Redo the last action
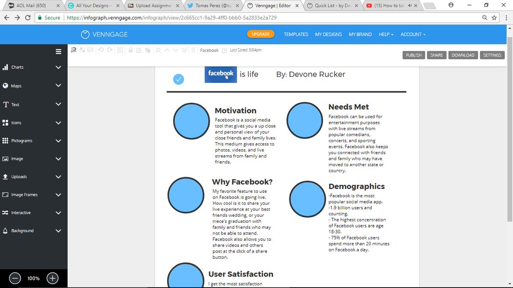This screenshot has width=513, height=288. (110, 50)
